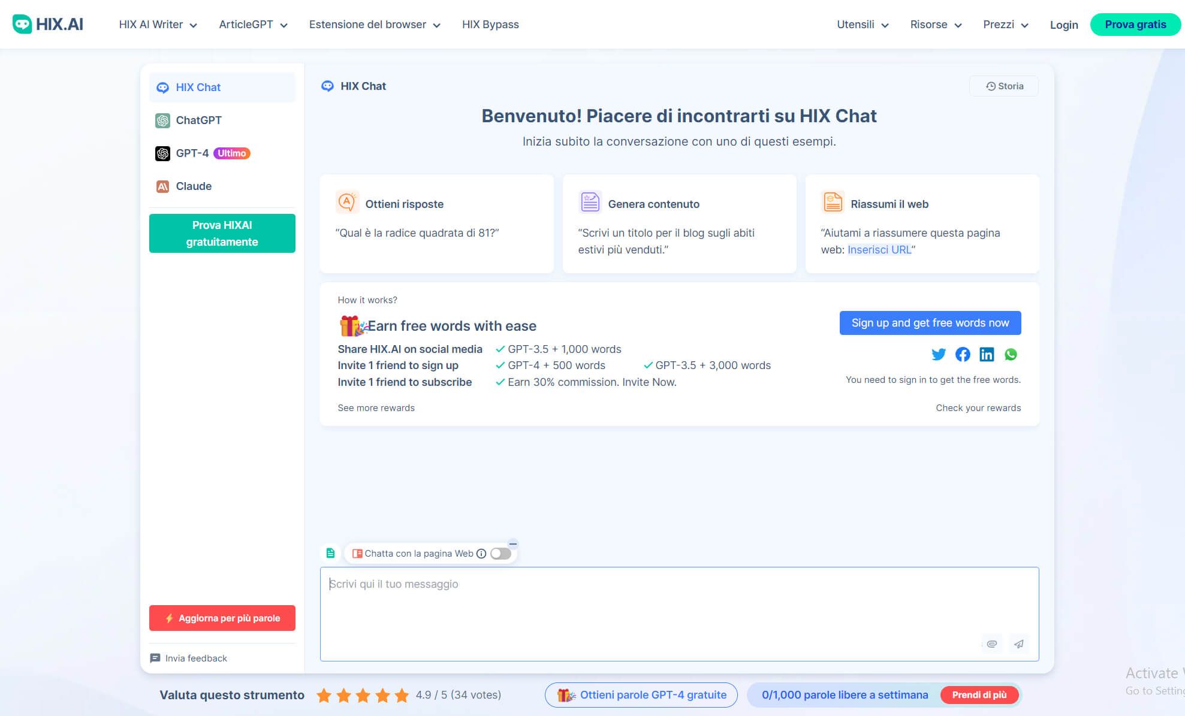Click the Claude sidebar icon
1185x716 pixels.
point(162,186)
